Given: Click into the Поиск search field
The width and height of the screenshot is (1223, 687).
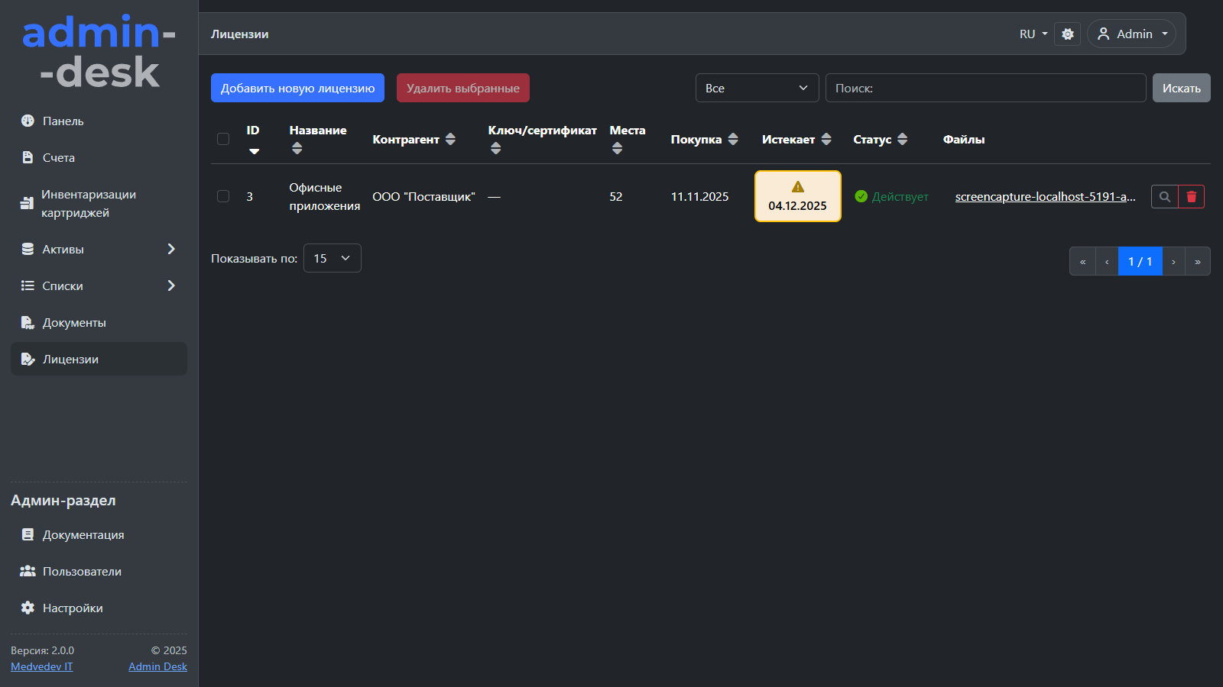Looking at the screenshot, I should pyautogui.click(x=986, y=88).
